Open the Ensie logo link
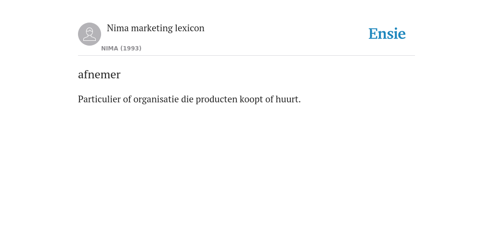The width and height of the screenshot is (493, 246). [387, 34]
